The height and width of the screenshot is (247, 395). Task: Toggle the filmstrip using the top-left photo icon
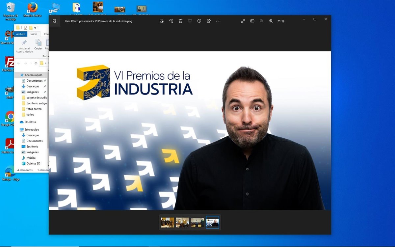coord(55,21)
